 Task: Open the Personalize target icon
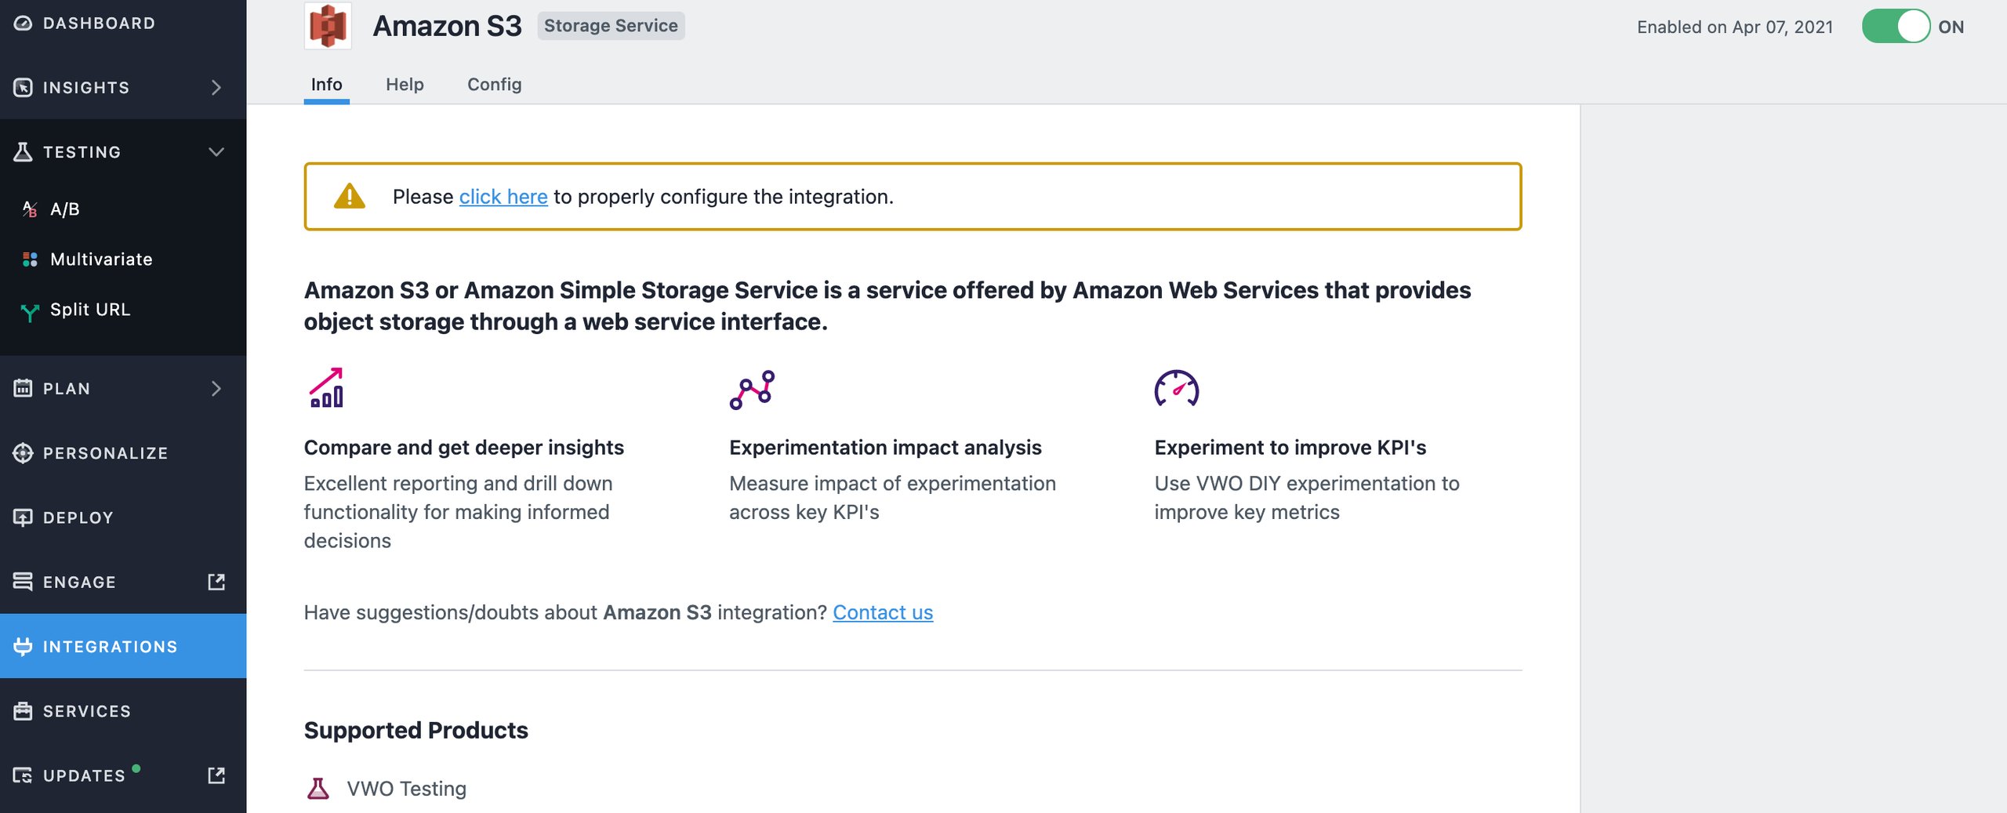click(x=23, y=453)
